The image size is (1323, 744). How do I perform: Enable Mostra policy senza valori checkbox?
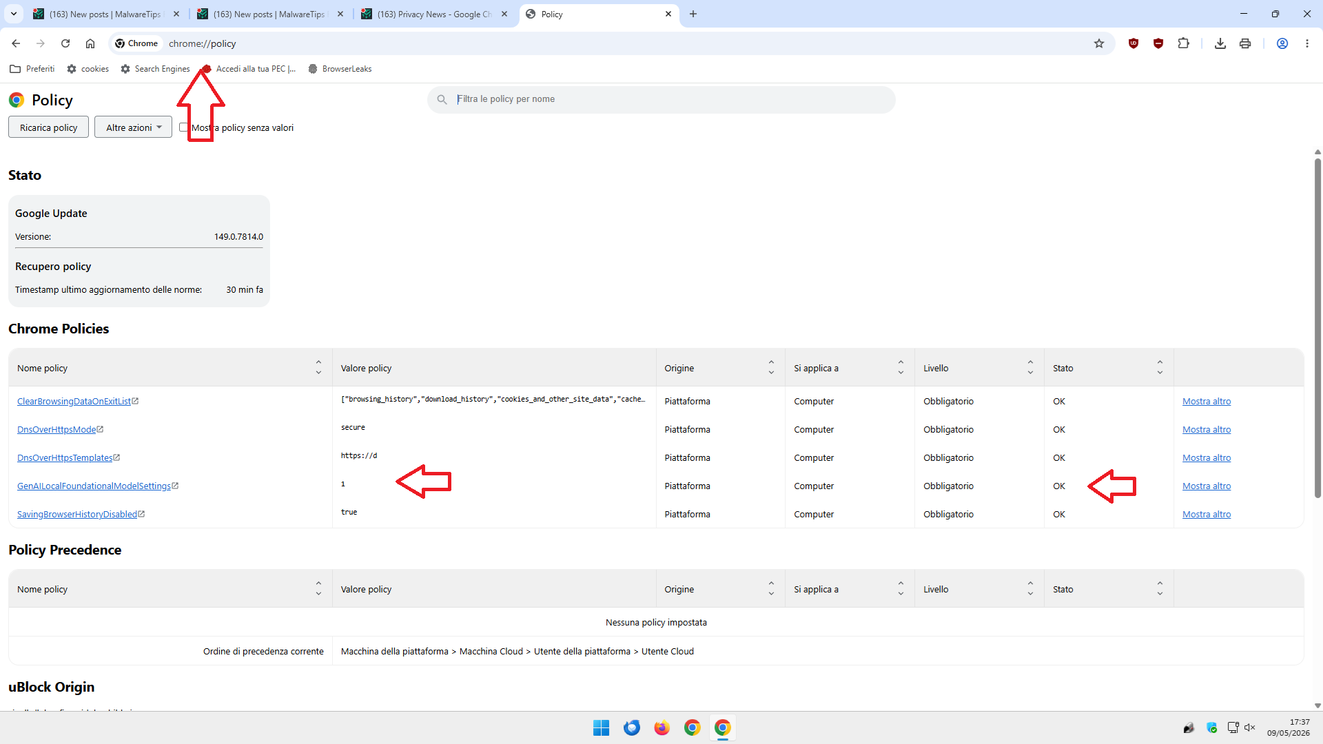tap(183, 127)
